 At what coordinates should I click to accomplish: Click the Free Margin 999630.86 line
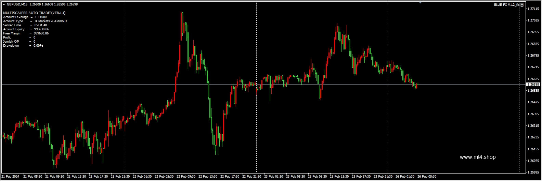26,33
